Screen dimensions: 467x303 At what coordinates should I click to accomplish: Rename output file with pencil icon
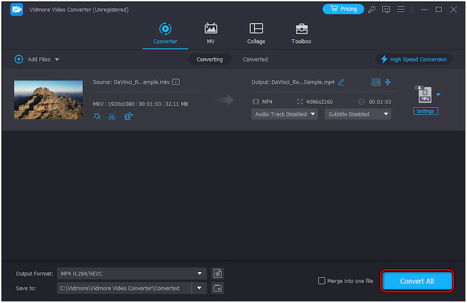coord(341,82)
